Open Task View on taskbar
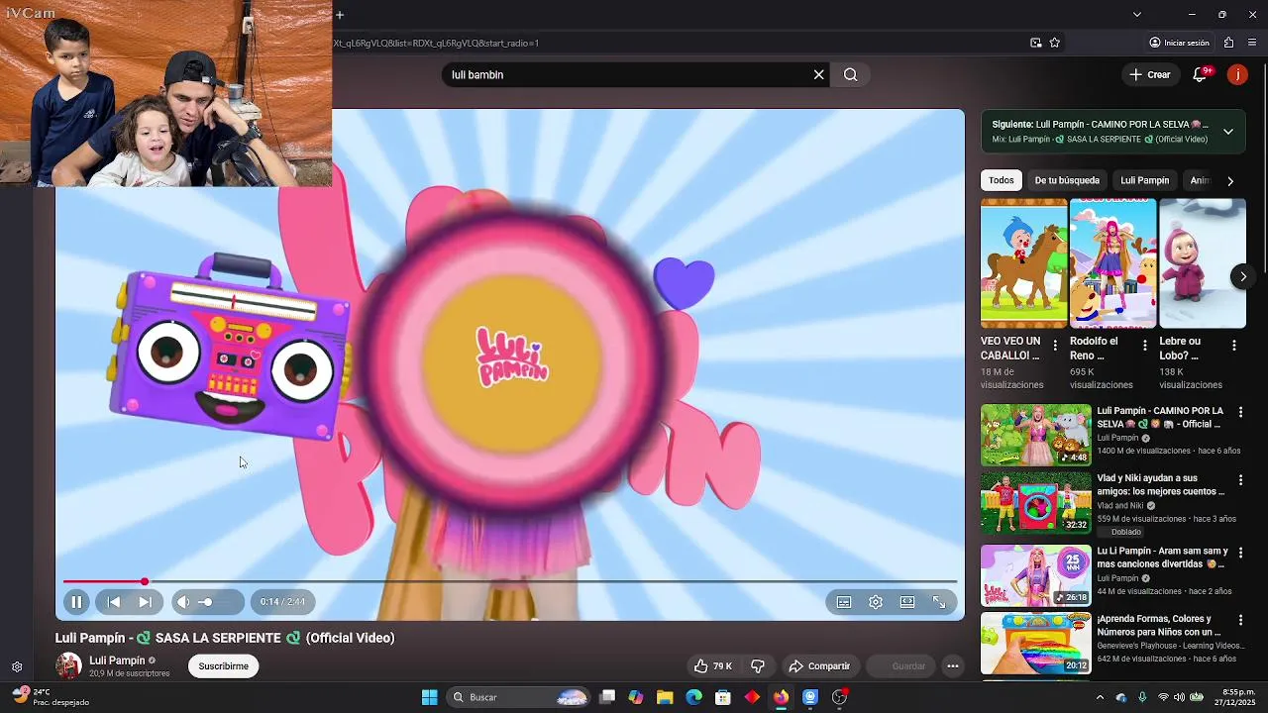Image resolution: width=1268 pixels, height=713 pixels. coord(607,697)
